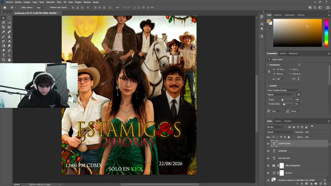
Task: Flip vertically in Transformar section
Action: pos(298,79)
